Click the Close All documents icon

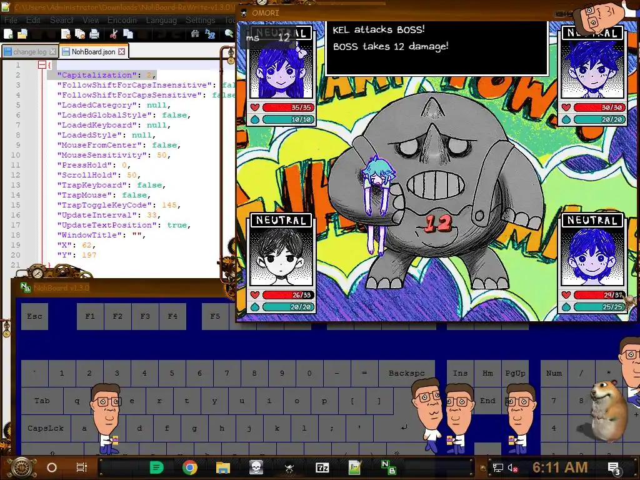coord(79,34)
